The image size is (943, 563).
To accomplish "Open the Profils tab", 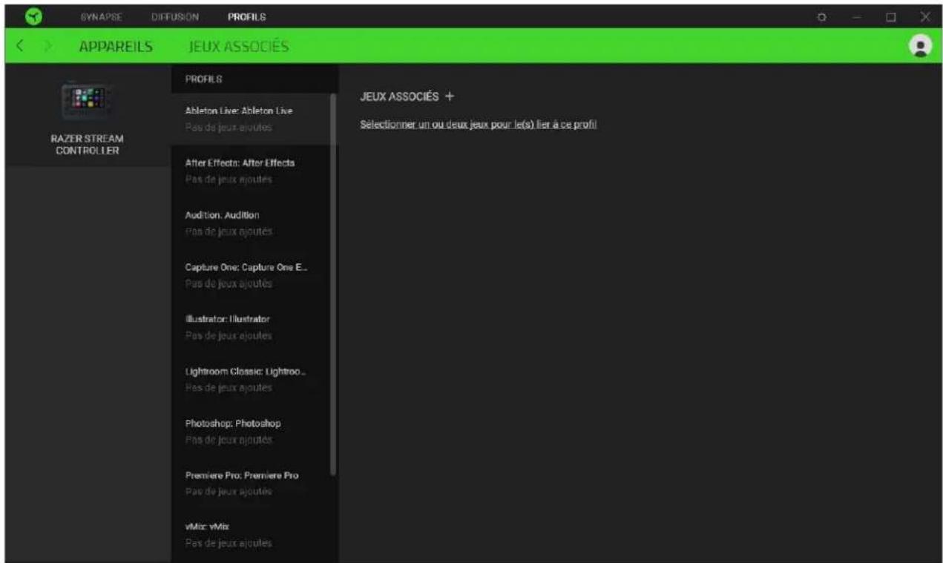I will pos(247,16).
